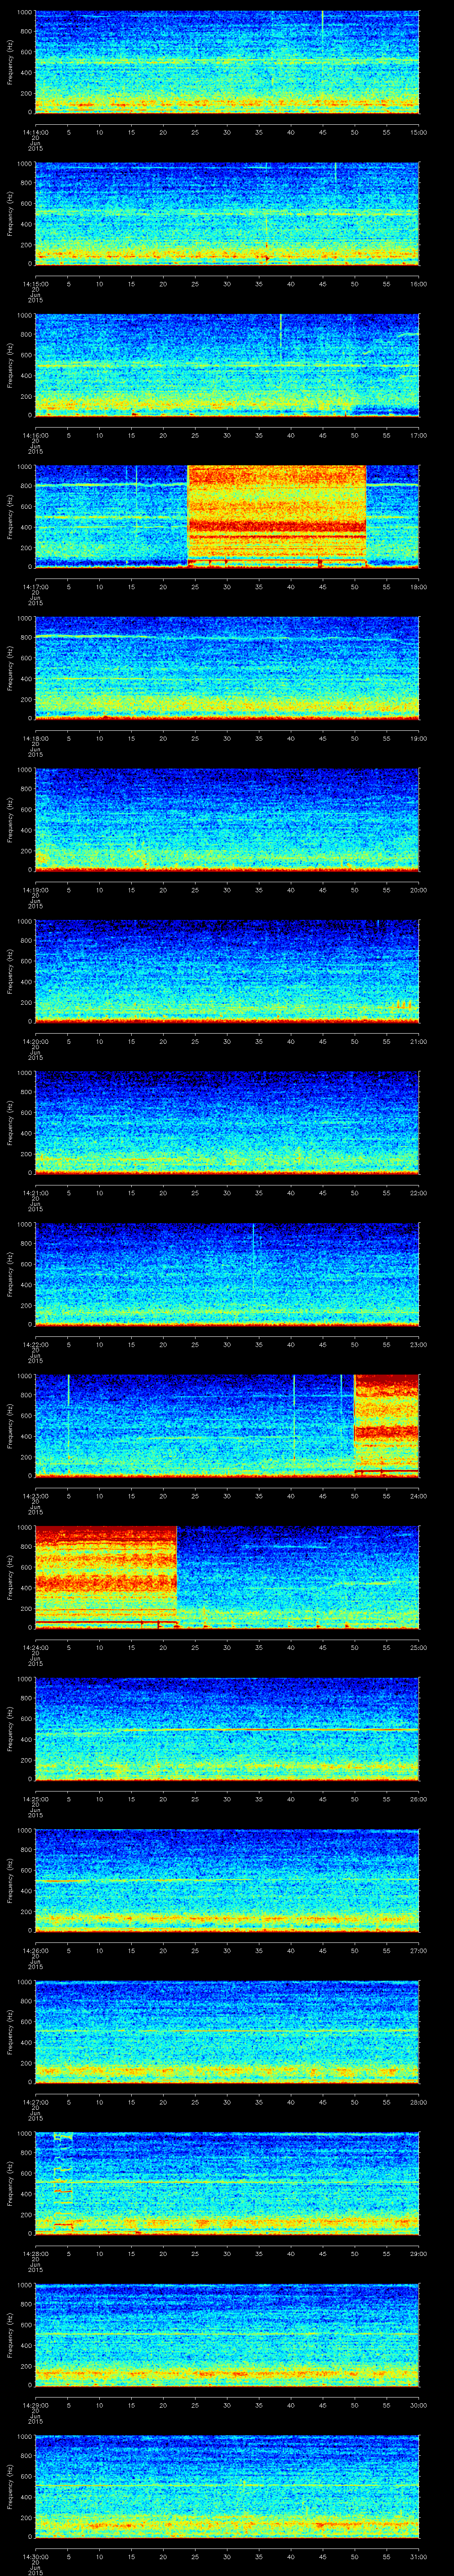Click the 14:21:00 start time label
The image size is (454, 2576).
35,1193
